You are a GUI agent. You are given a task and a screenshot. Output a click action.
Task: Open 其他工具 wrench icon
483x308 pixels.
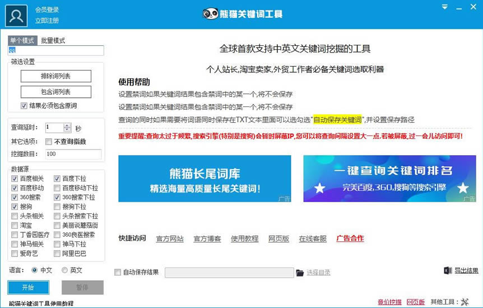(465, 302)
